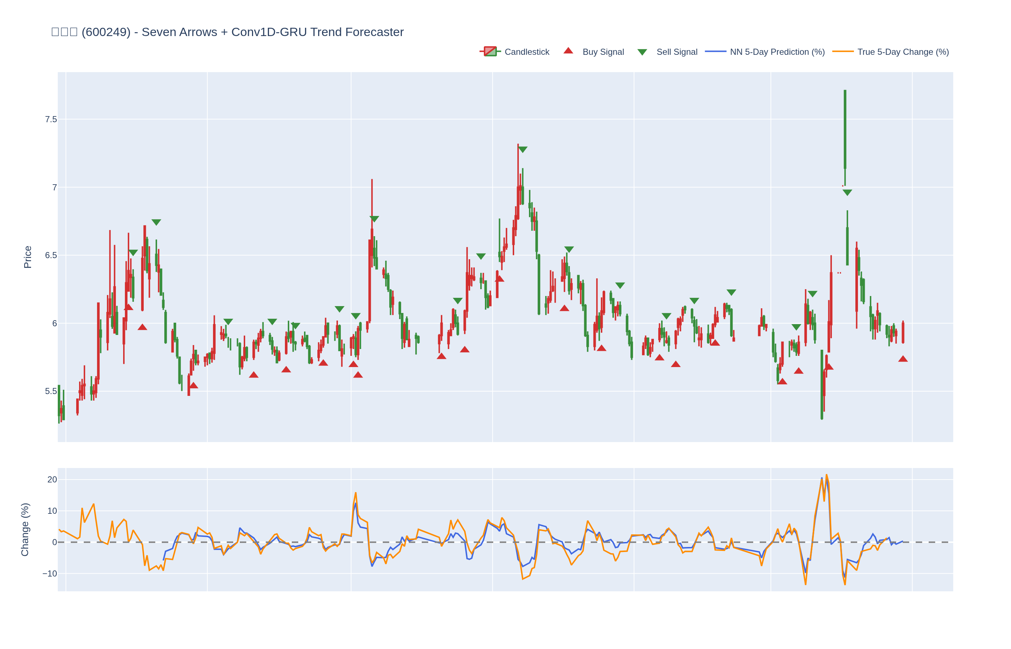The height and width of the screenshot is (649, 1011).
Task: Click the candlestick symbol icon in legend
Action: pos(490,52)
